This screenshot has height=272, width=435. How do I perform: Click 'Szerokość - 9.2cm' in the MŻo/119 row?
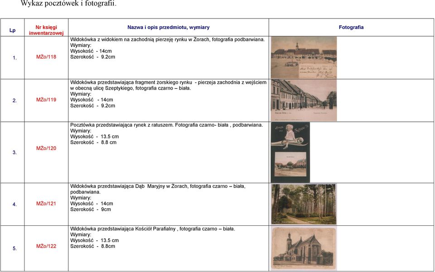(92, 106)
